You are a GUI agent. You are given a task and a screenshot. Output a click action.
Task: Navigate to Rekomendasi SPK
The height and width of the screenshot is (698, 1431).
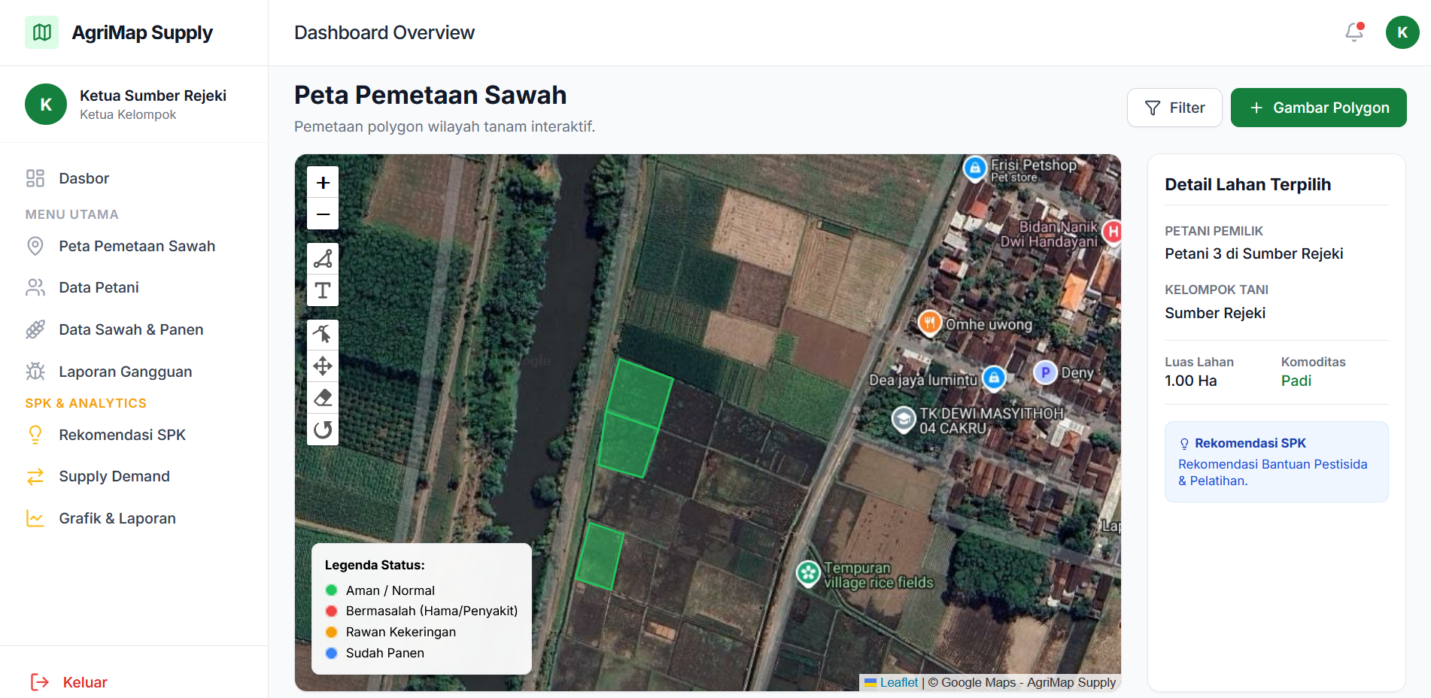(122, 435)
